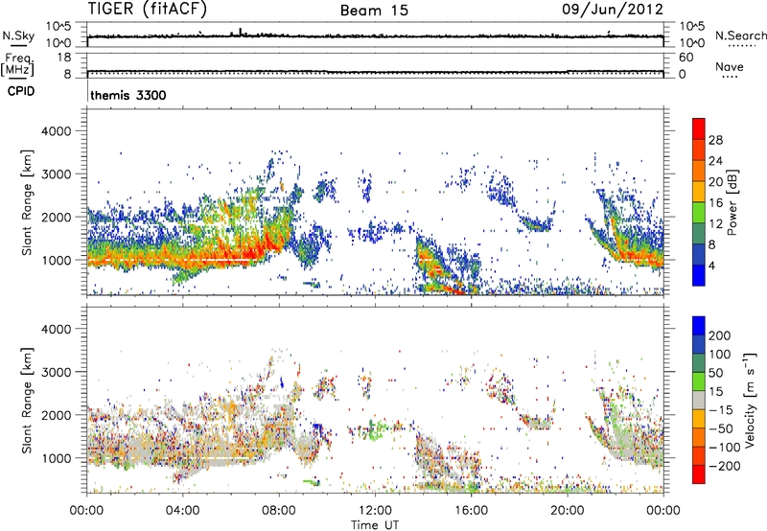767x531 pixels.
Task: Click the 09/Jun/2012 date label
Action: tap(613, 10)
